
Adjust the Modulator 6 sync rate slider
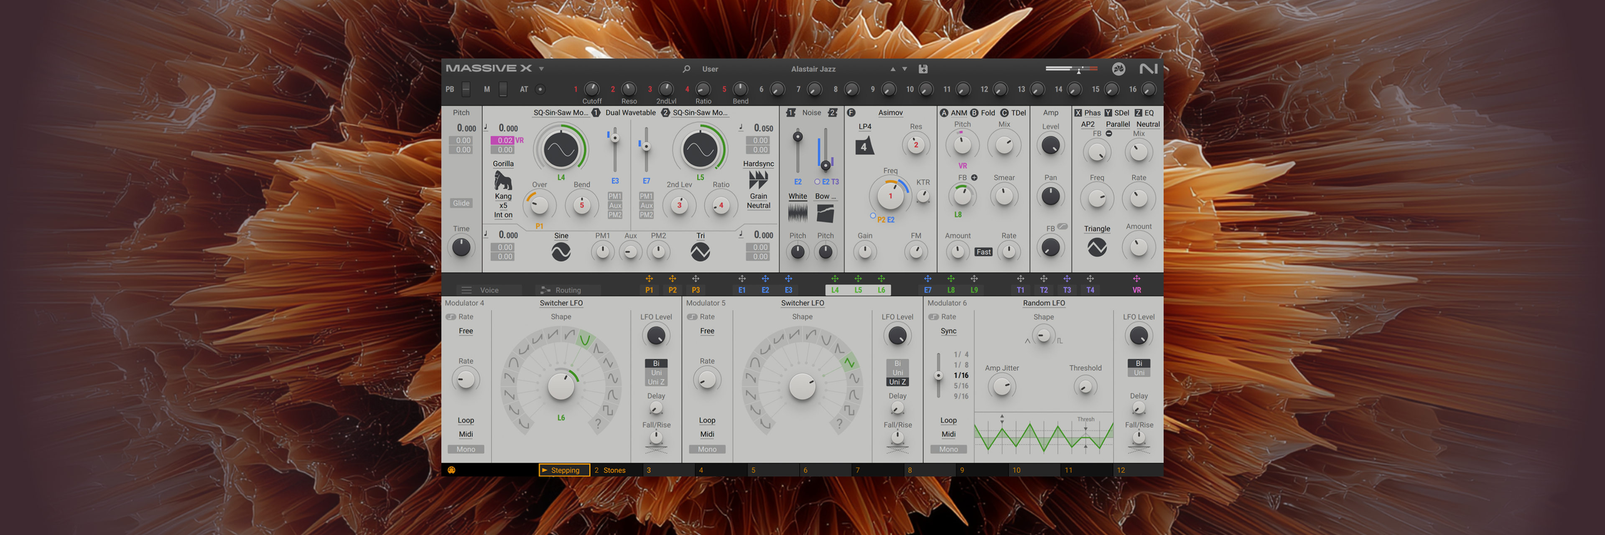[x=938, y=376]
